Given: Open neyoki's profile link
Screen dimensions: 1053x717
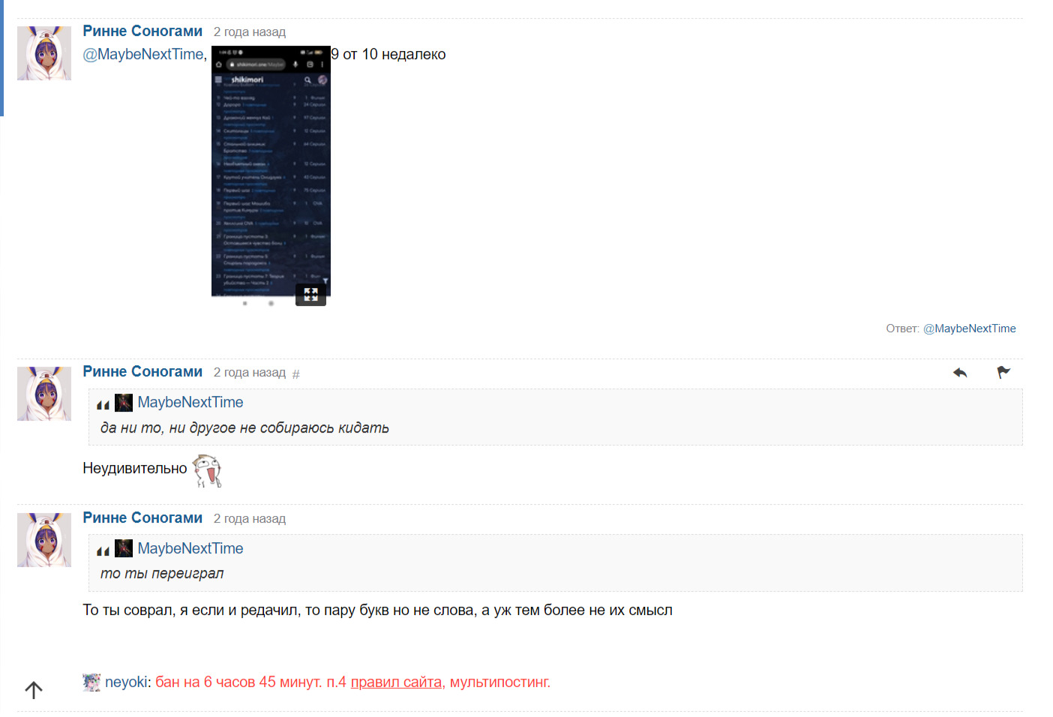Looking at the screenshot, I should point(126,682).
